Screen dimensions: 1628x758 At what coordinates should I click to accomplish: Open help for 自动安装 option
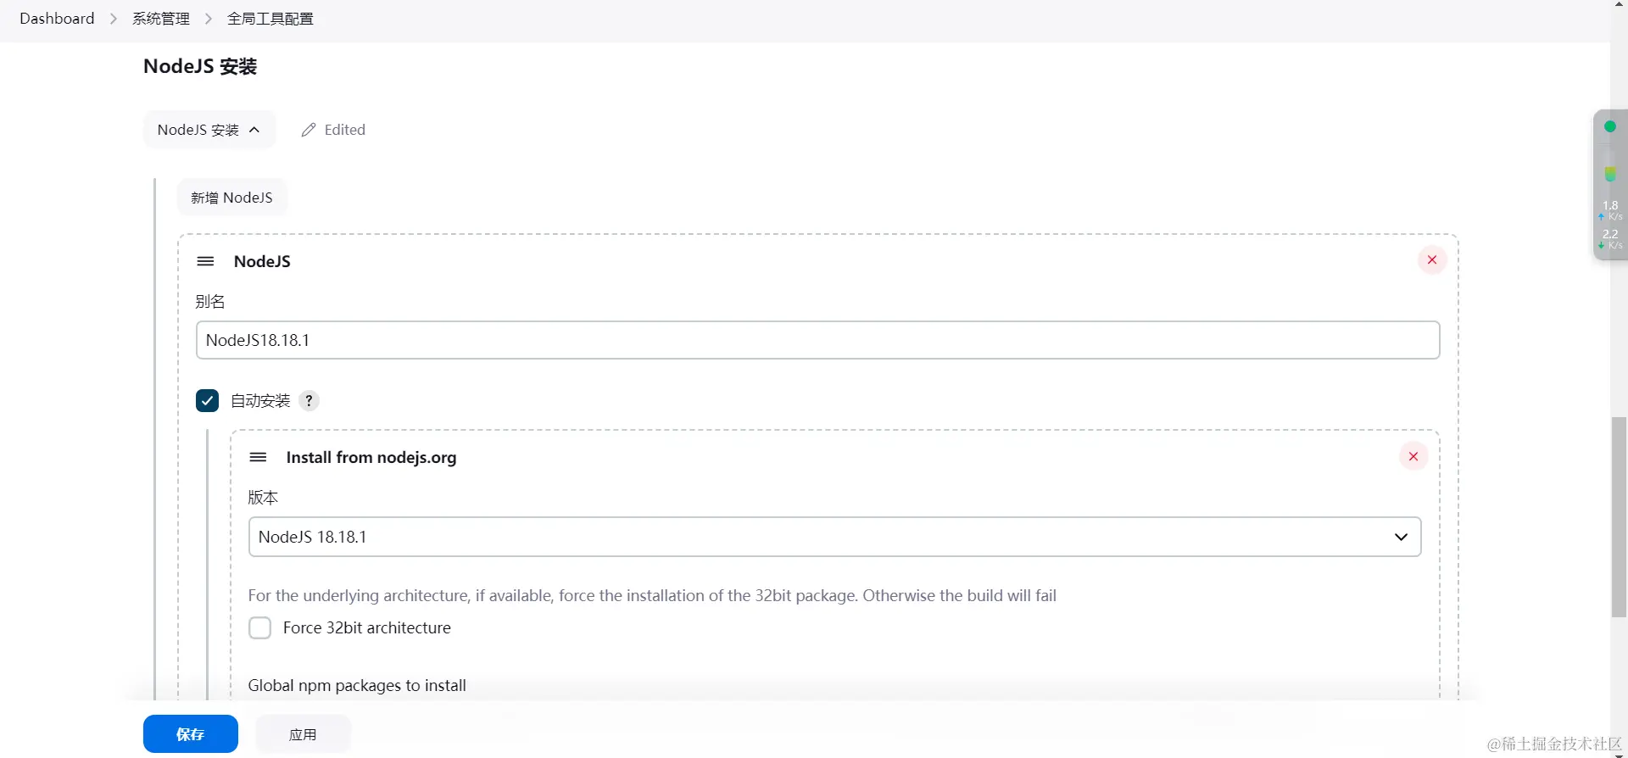(x=309, y=401)
